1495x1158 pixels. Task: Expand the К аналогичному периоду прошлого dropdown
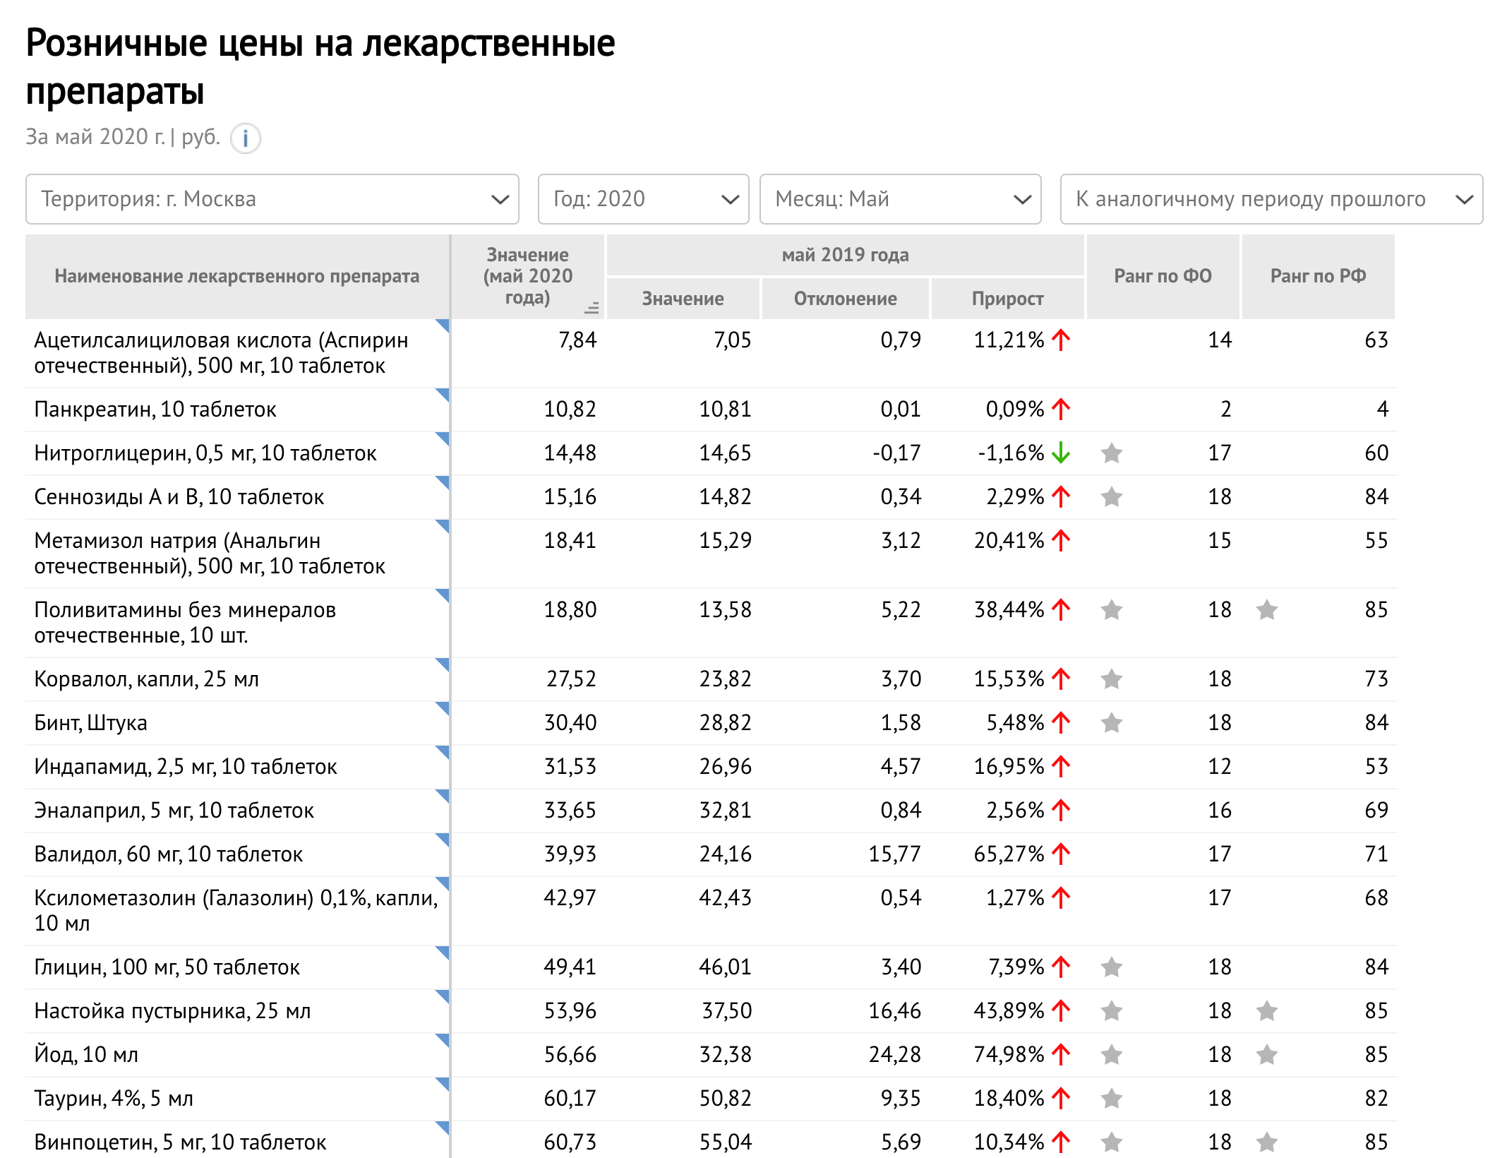tap(1271, 199)
